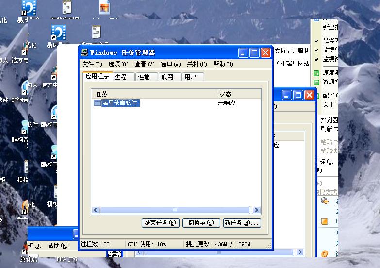Screen dimensions: 380x268
Task: Sort the list by 任务 column header
Action: coord(153,94)
